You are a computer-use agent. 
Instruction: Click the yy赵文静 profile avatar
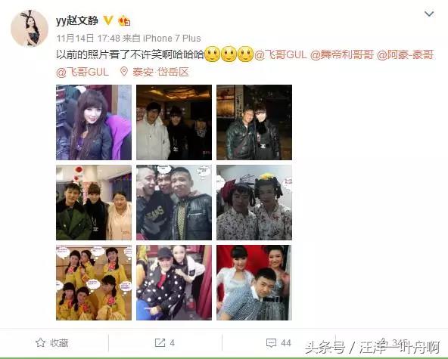tap(30, 28)
